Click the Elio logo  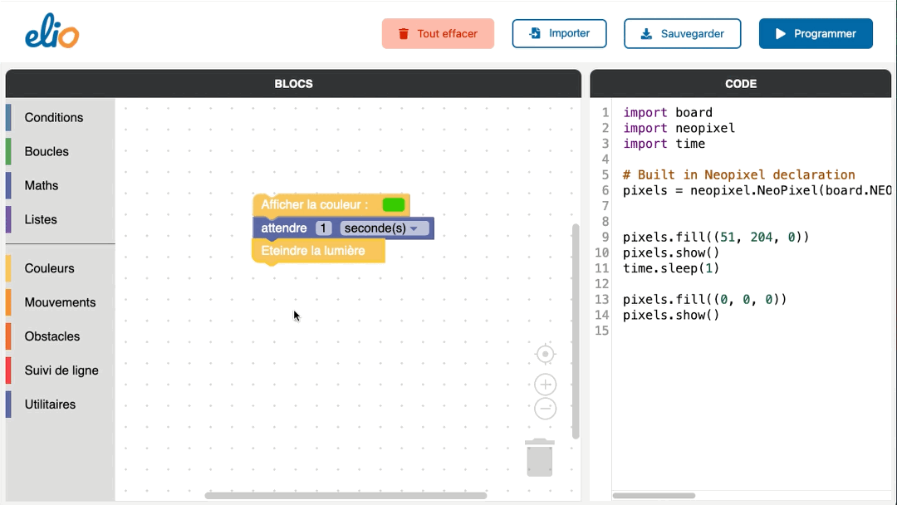tap(51, 34)
